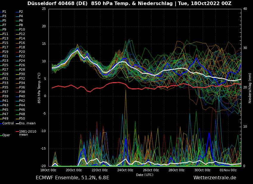This screenshot has height=184, width=253.
Task: Click the 01Nov 00z date tick label
Action: tap(228, 170)
